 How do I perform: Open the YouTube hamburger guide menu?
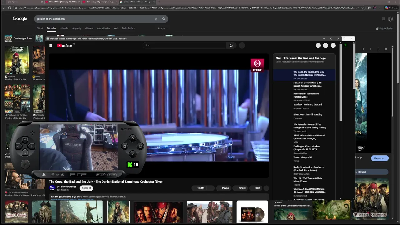tap(51, 46)
